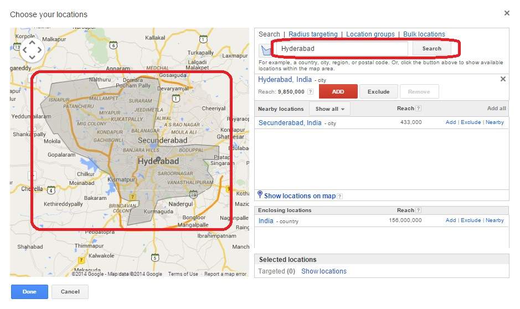The image size is (520, 309).
Task: Focus the location search field containing Hyderabad
Action: pyautogui.click(x=342, y=49)
